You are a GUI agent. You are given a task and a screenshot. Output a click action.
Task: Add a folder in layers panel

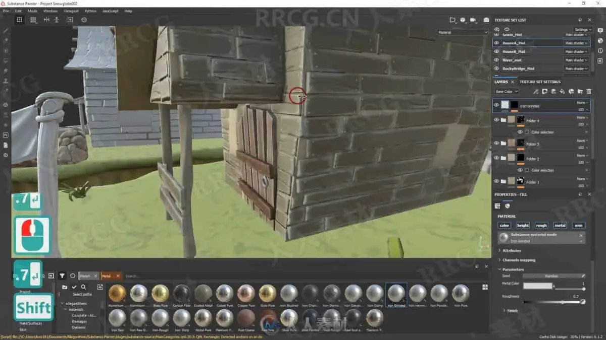point(580,92)
